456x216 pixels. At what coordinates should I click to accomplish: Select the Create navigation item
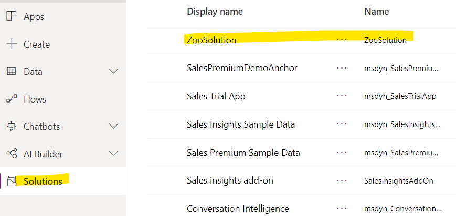[x=63, y=44]
